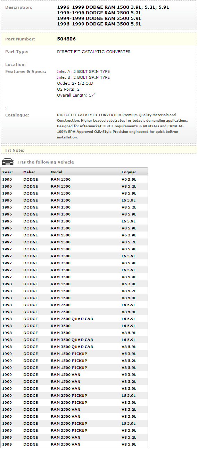
Task: Click the Year column header
Action: coord(8,172)
